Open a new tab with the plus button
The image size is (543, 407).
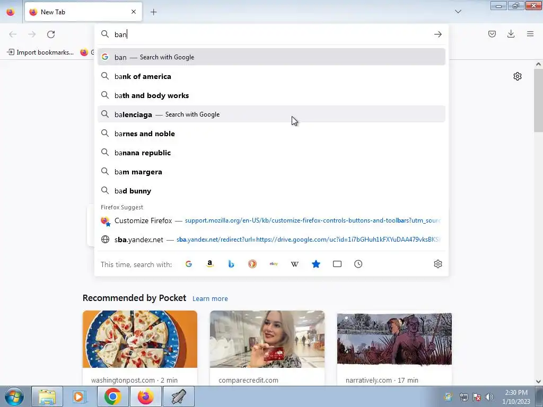[153, 12]
